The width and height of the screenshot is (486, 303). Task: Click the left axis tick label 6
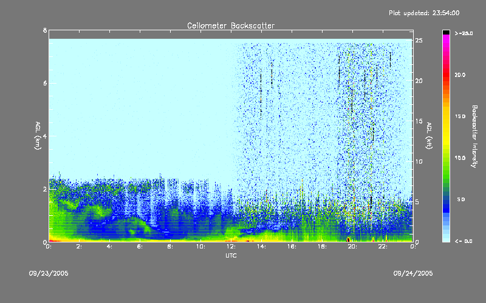coord(45,83)
